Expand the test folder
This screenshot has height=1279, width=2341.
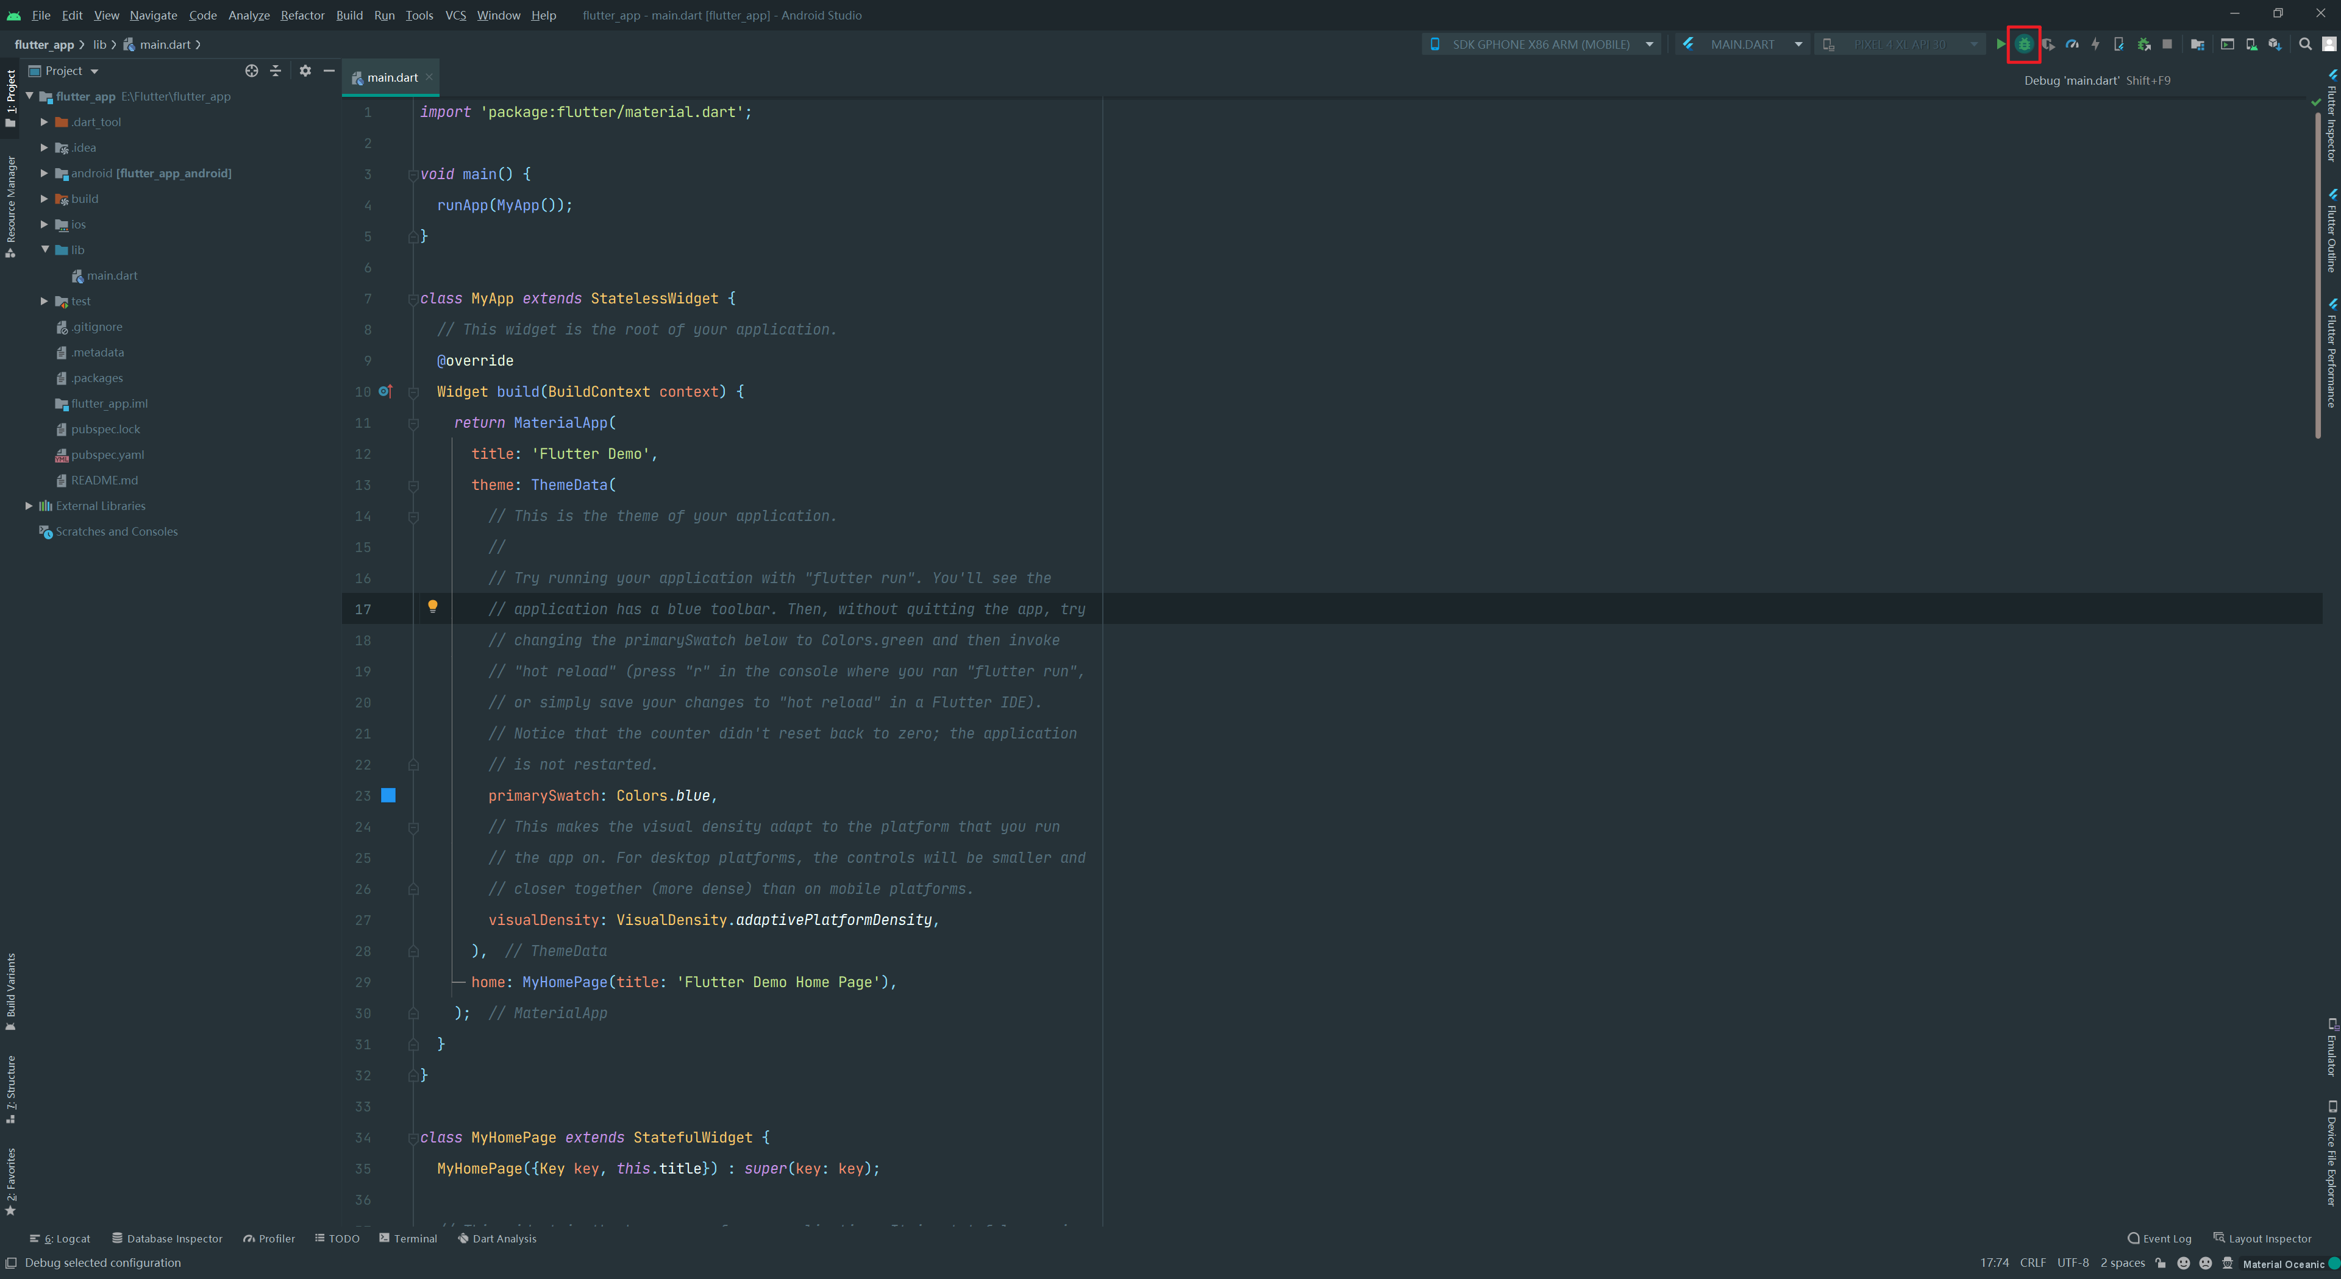44,300
